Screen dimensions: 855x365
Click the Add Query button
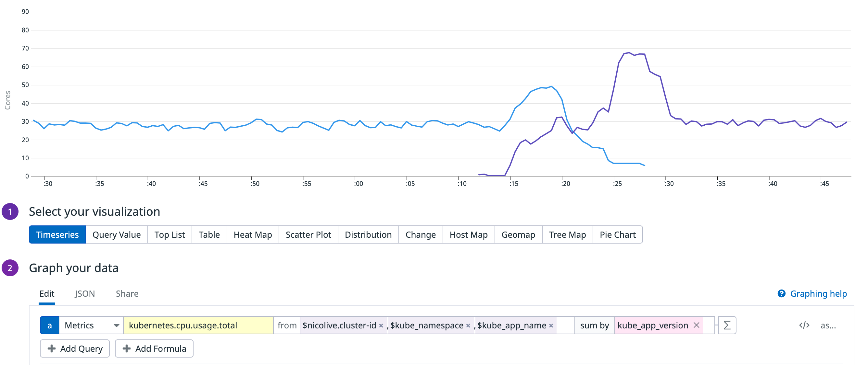75,348
